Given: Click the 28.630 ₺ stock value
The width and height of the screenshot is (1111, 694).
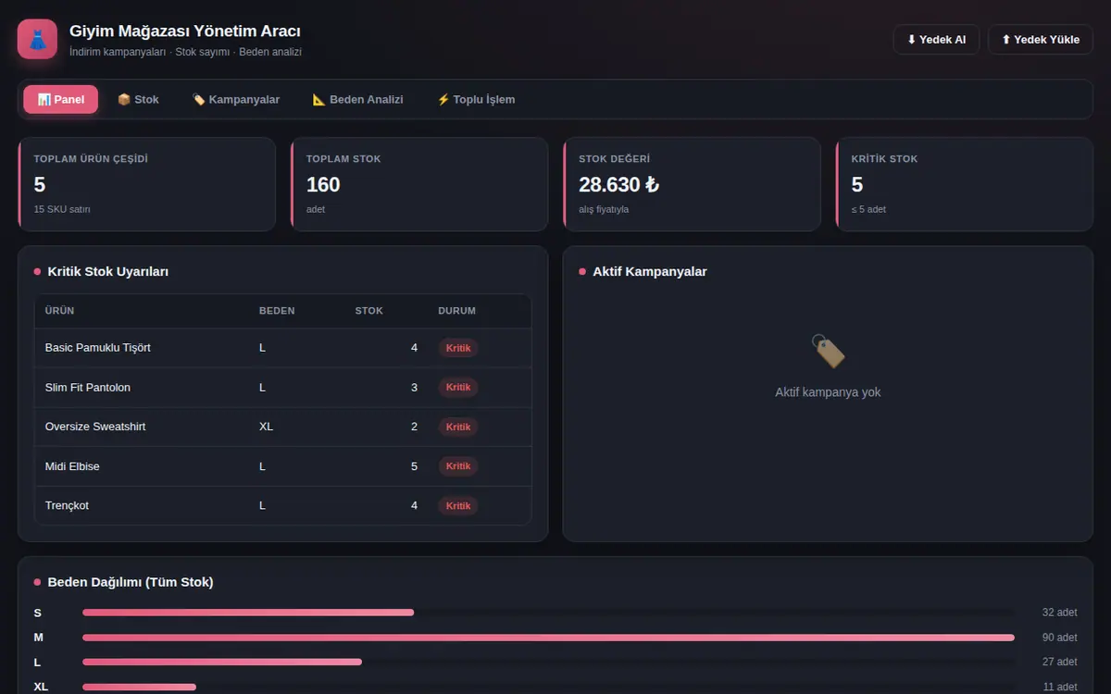Looking at the screenshot, I should pos(619,184).
